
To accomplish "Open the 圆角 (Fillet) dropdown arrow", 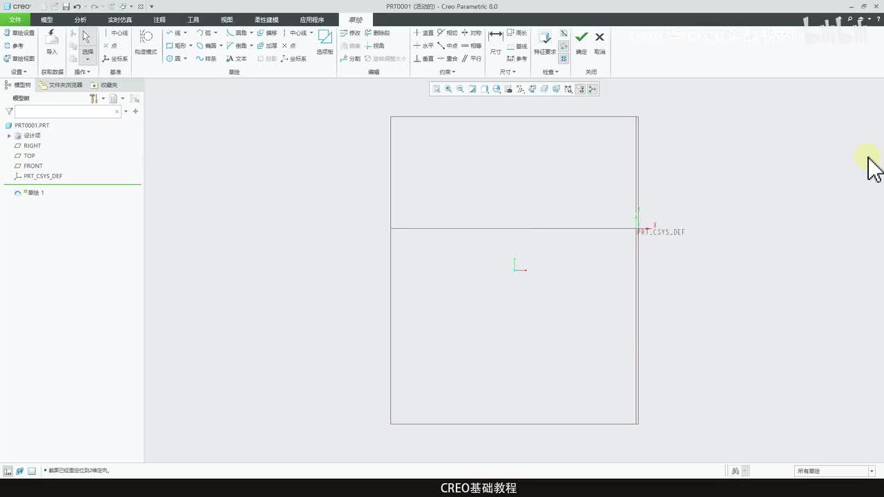I will coord(251,32).
